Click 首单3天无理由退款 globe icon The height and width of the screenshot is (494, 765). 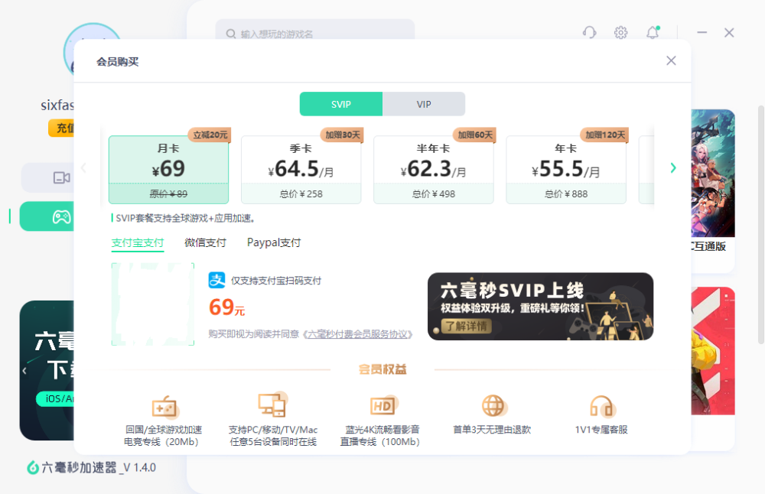(x=493, y=406)
